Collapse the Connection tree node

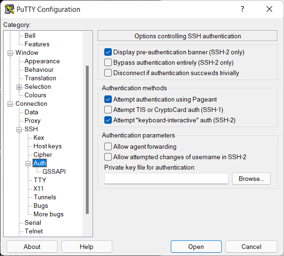click(10, 104)
